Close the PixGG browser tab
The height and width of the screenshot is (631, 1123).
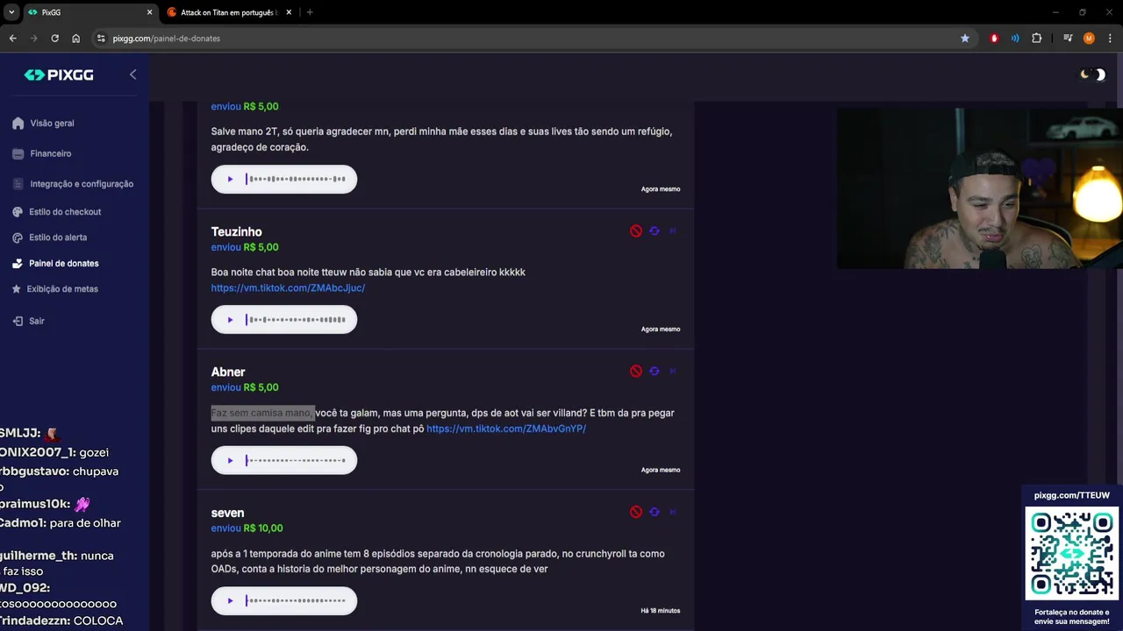pos(149,12)
